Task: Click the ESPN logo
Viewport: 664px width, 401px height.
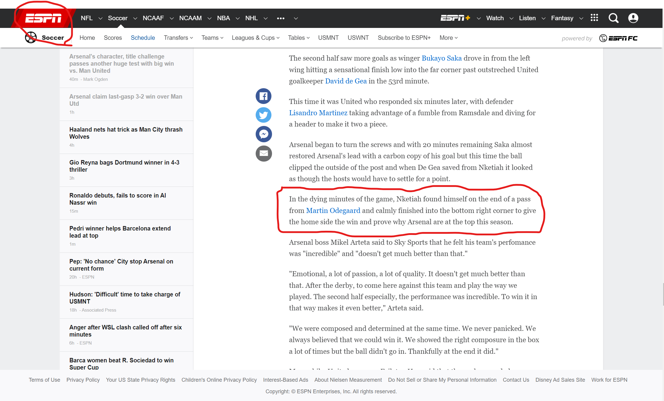Action: pos(43,18)
